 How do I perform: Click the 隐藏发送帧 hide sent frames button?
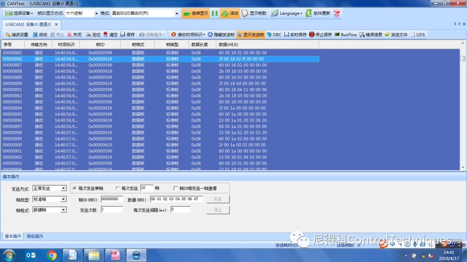click(221, 35)
